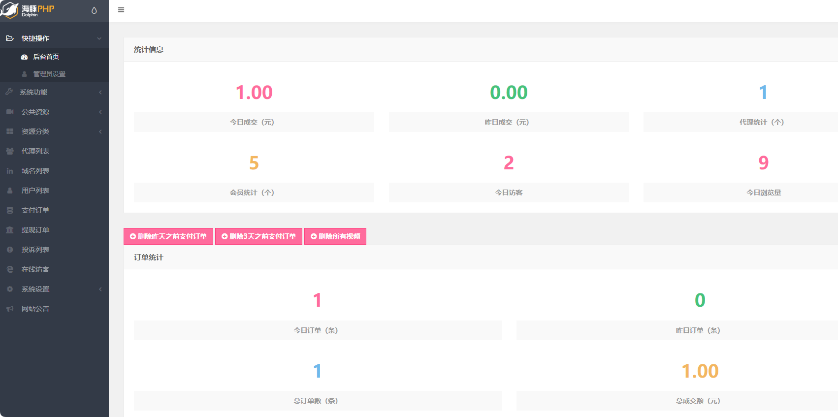Click the 今日订单（条） label
This screenshot has height=417, width=838.
pos(316,330)
